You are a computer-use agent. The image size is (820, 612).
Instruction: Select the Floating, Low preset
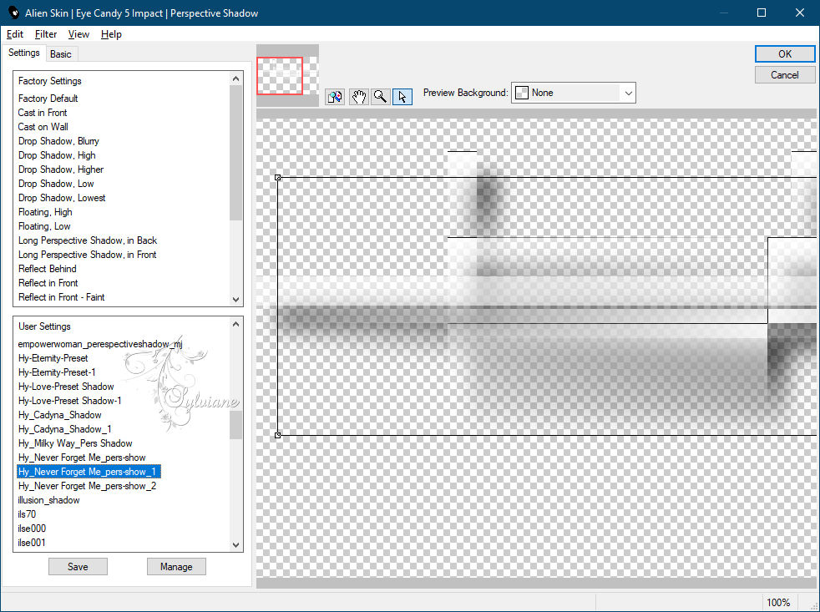point(44,226)
